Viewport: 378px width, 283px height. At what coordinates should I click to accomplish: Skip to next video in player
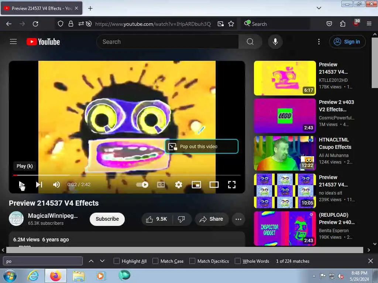point(39,185)
